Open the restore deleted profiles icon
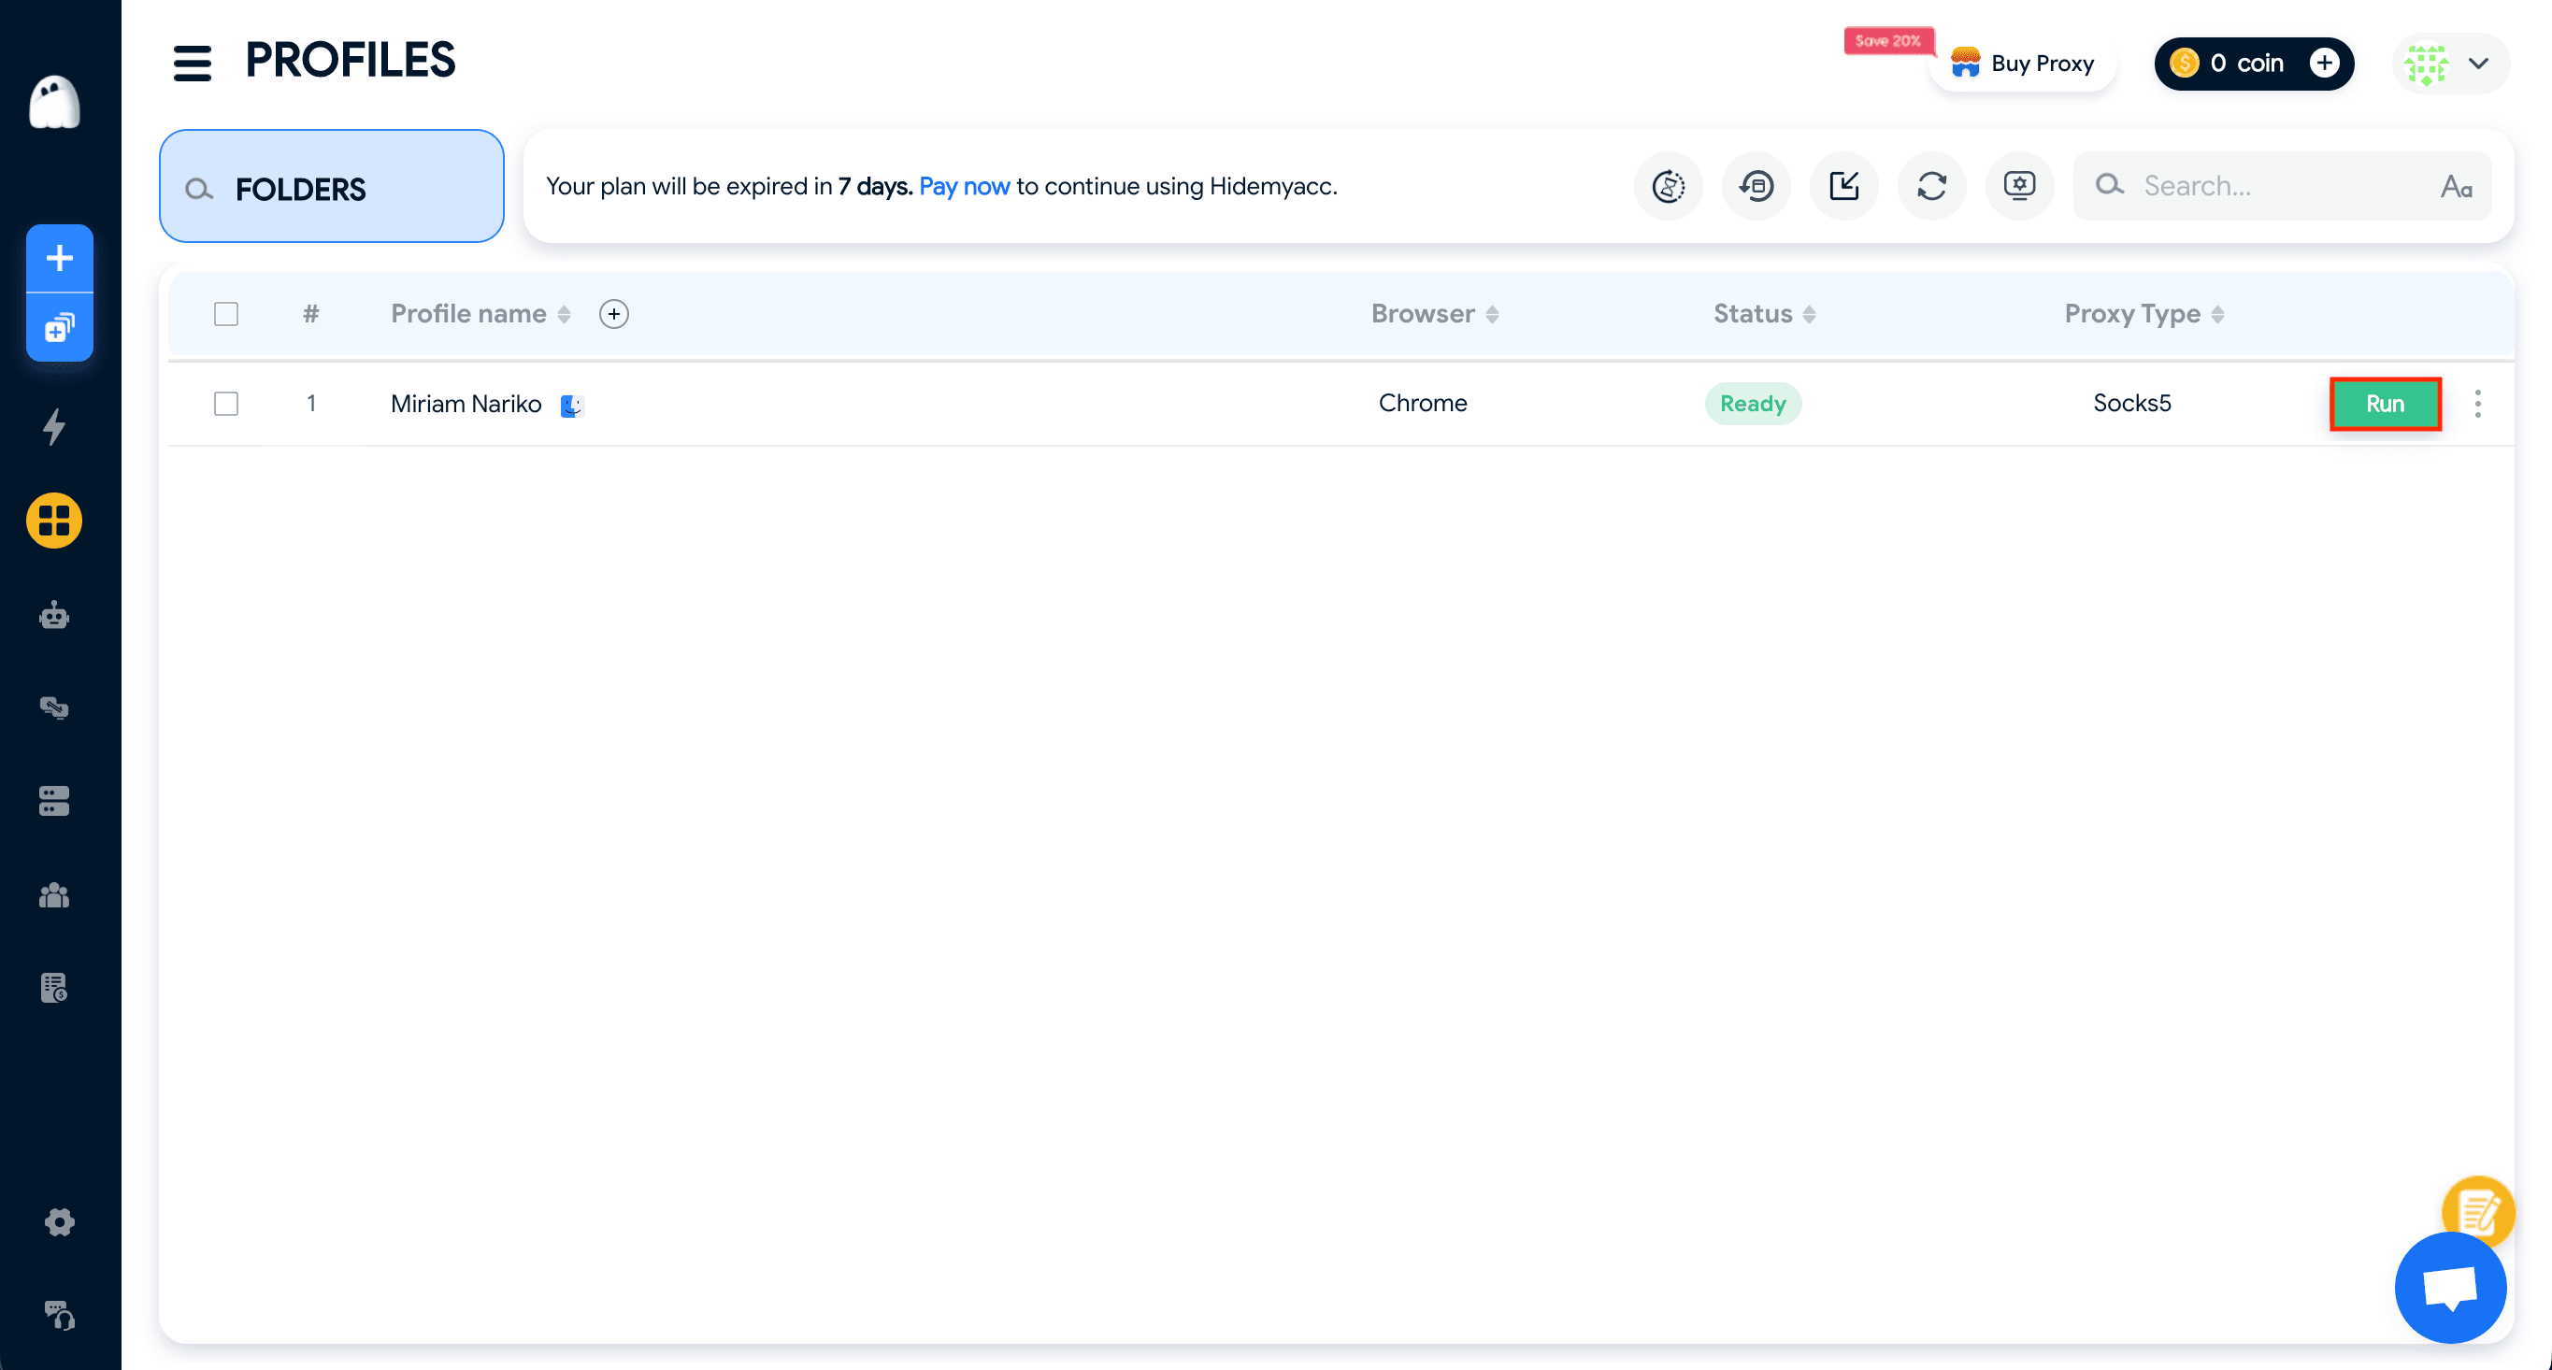 pyautogui.click(x=1756, y=185)
